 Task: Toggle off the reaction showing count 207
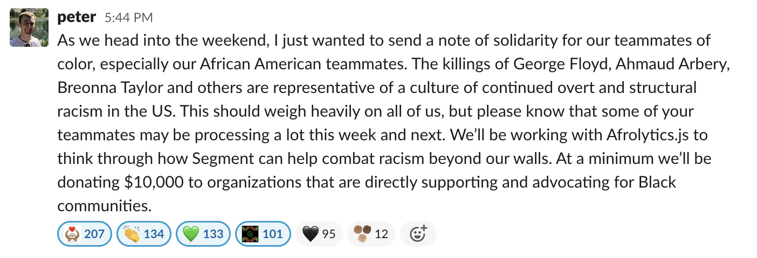point(85,234)
